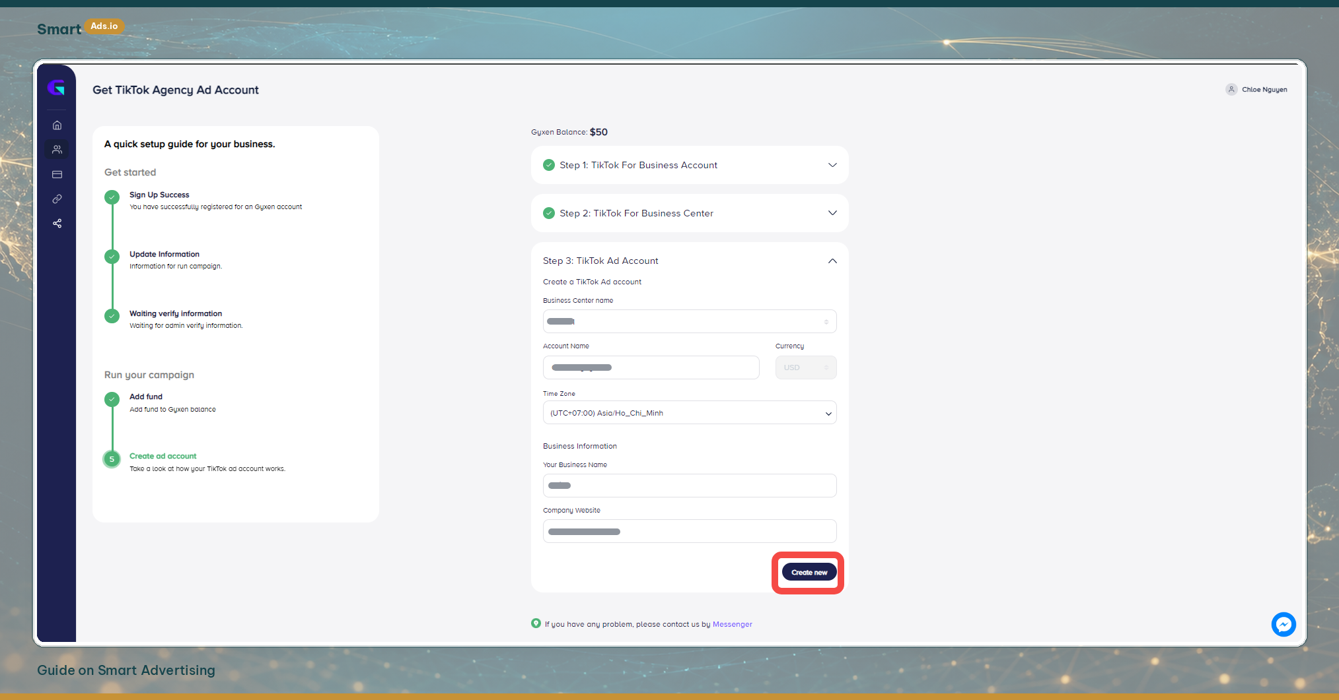Click the Gyxen logo in sidebar

point(56,88)
